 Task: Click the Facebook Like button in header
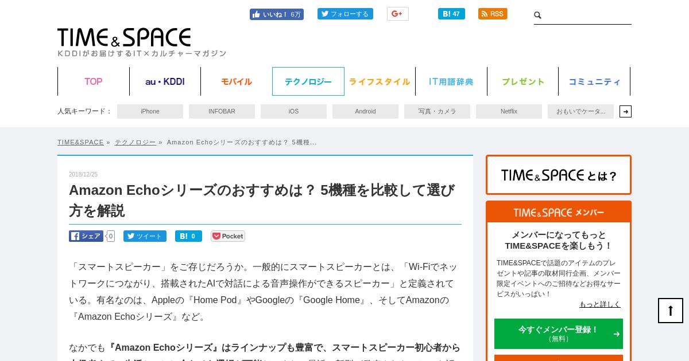click(x=277, y=14)
